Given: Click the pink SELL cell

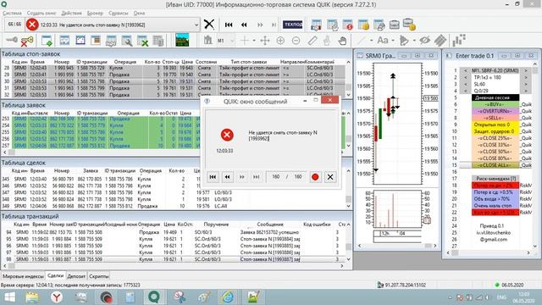Looking at the screenshot, I should [x=495, y=118].
